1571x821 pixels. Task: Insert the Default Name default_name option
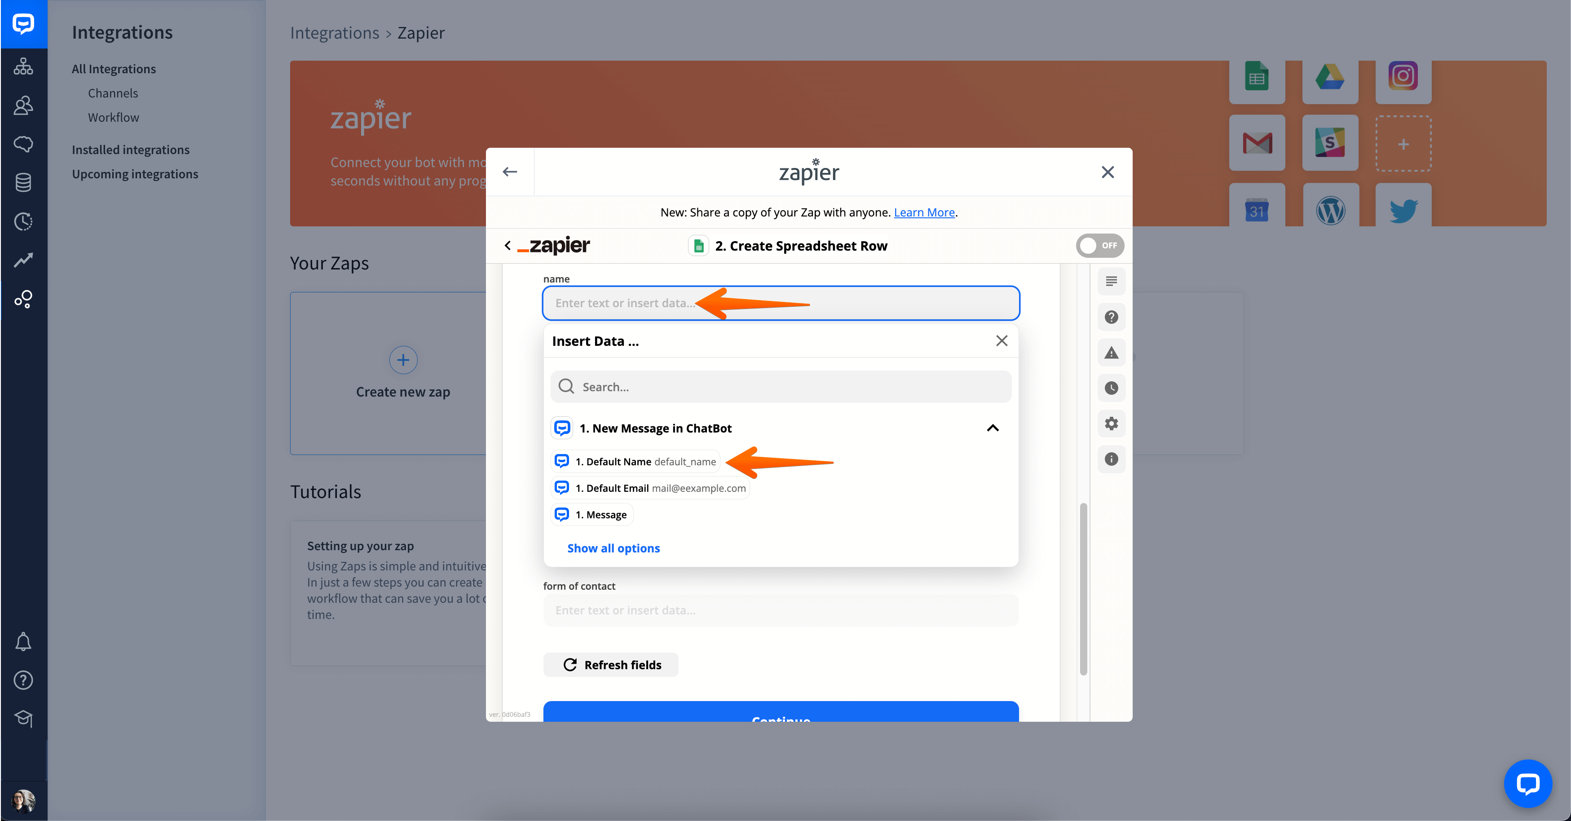click(635, 462)
